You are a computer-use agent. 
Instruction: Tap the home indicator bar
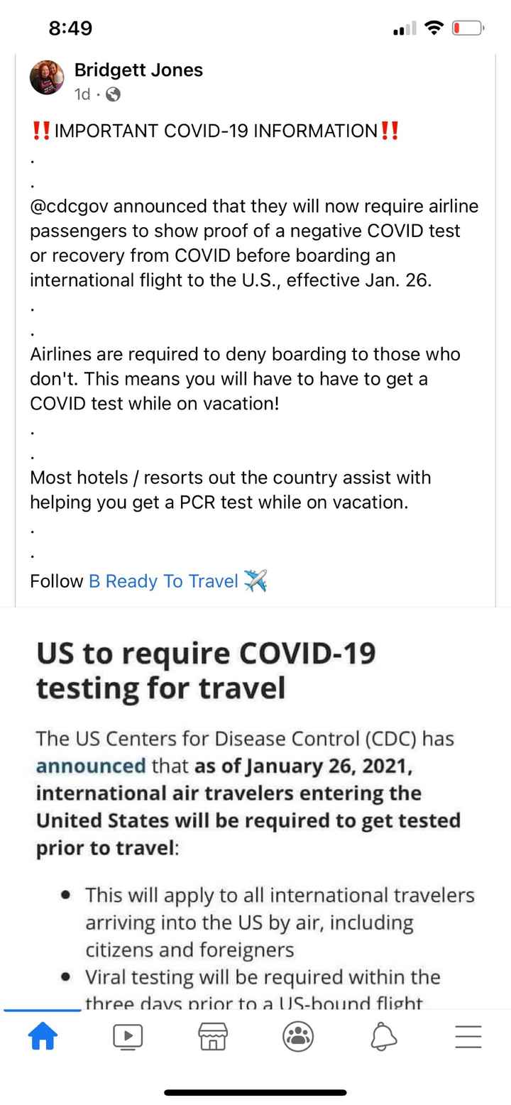pyautogui.click(x=255, y=1092)
